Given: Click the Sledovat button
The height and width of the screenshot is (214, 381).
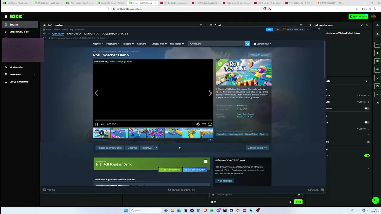Looking at the screenshot, I should pos(132,148).
